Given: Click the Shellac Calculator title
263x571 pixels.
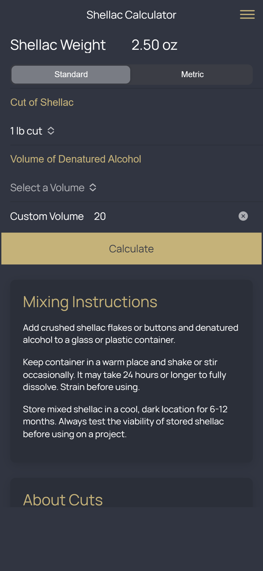Looking at the screenshot, I should pos(131,14).
